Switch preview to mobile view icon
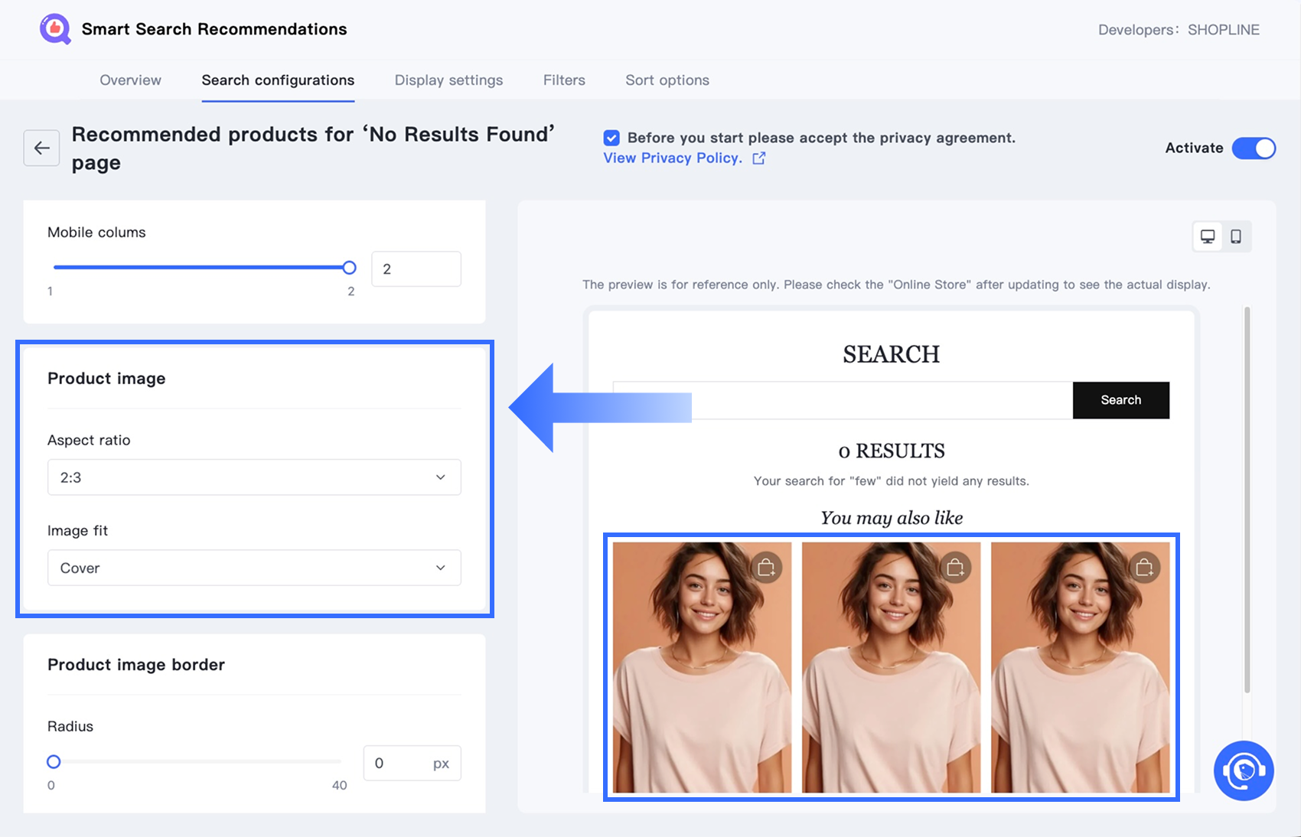The image size is (1301, 837). tap(1236, 236)
